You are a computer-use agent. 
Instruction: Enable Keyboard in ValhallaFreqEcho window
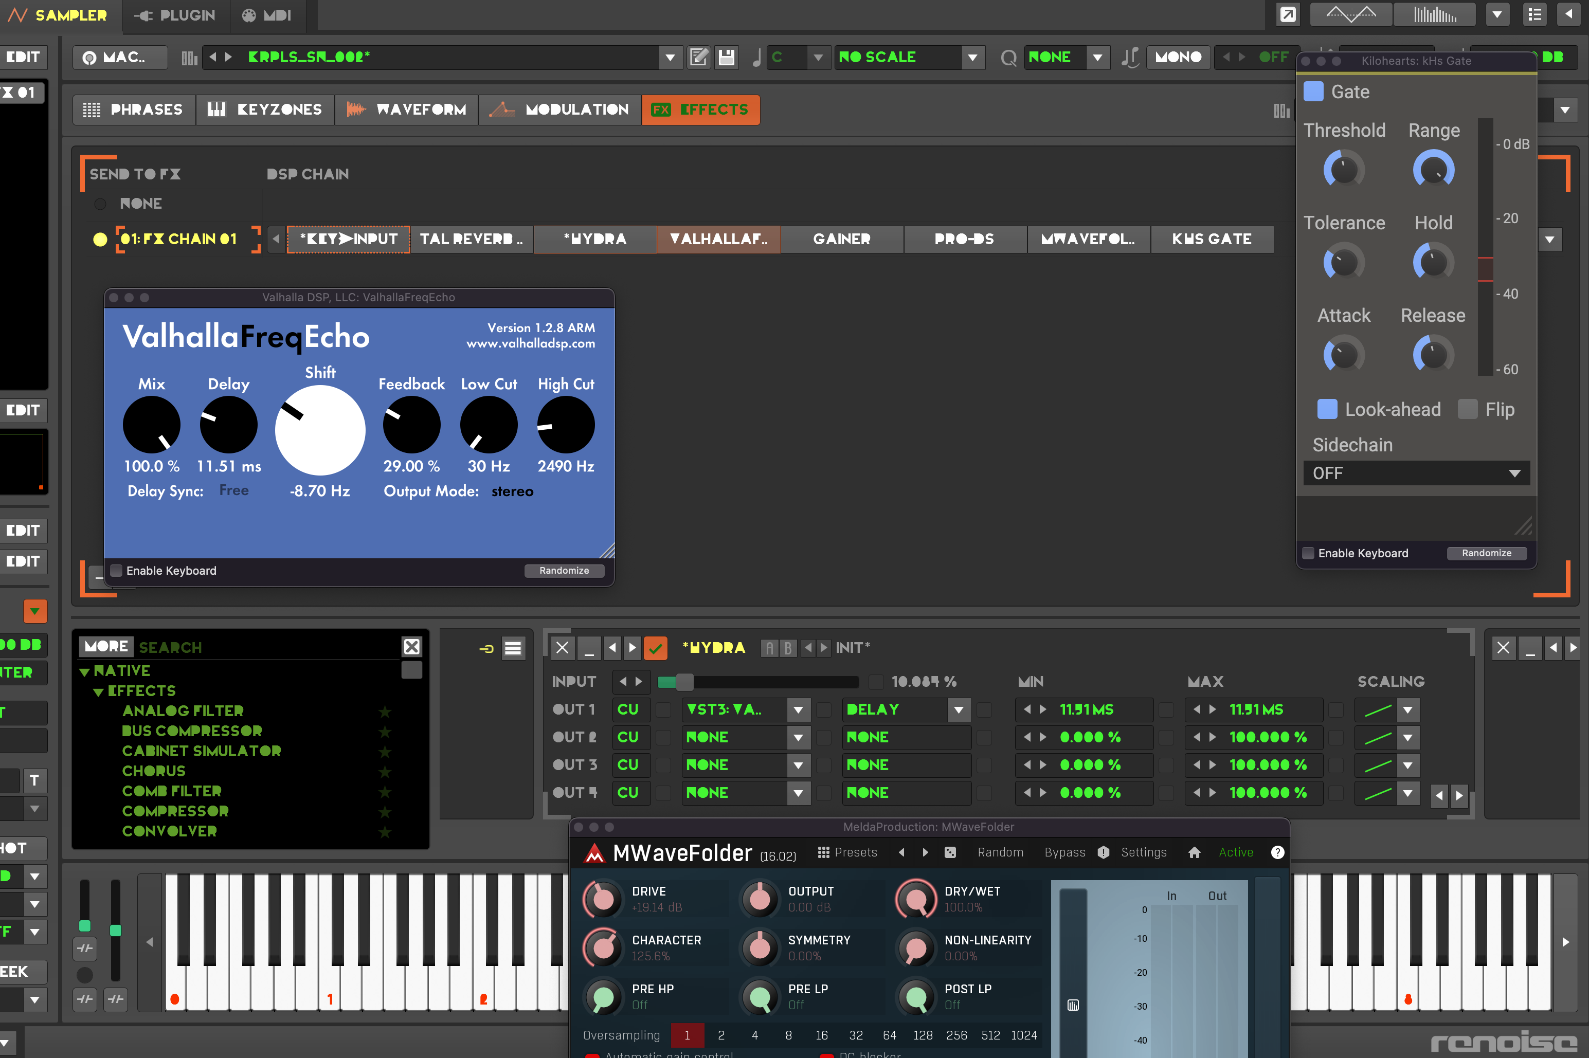click(x=116, y=571)
